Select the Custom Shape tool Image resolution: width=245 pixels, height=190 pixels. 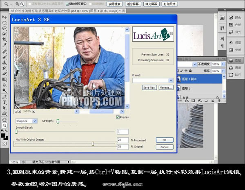pos(4,114)
